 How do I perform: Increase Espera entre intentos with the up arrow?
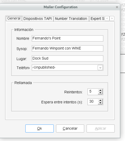click(100, 100)
